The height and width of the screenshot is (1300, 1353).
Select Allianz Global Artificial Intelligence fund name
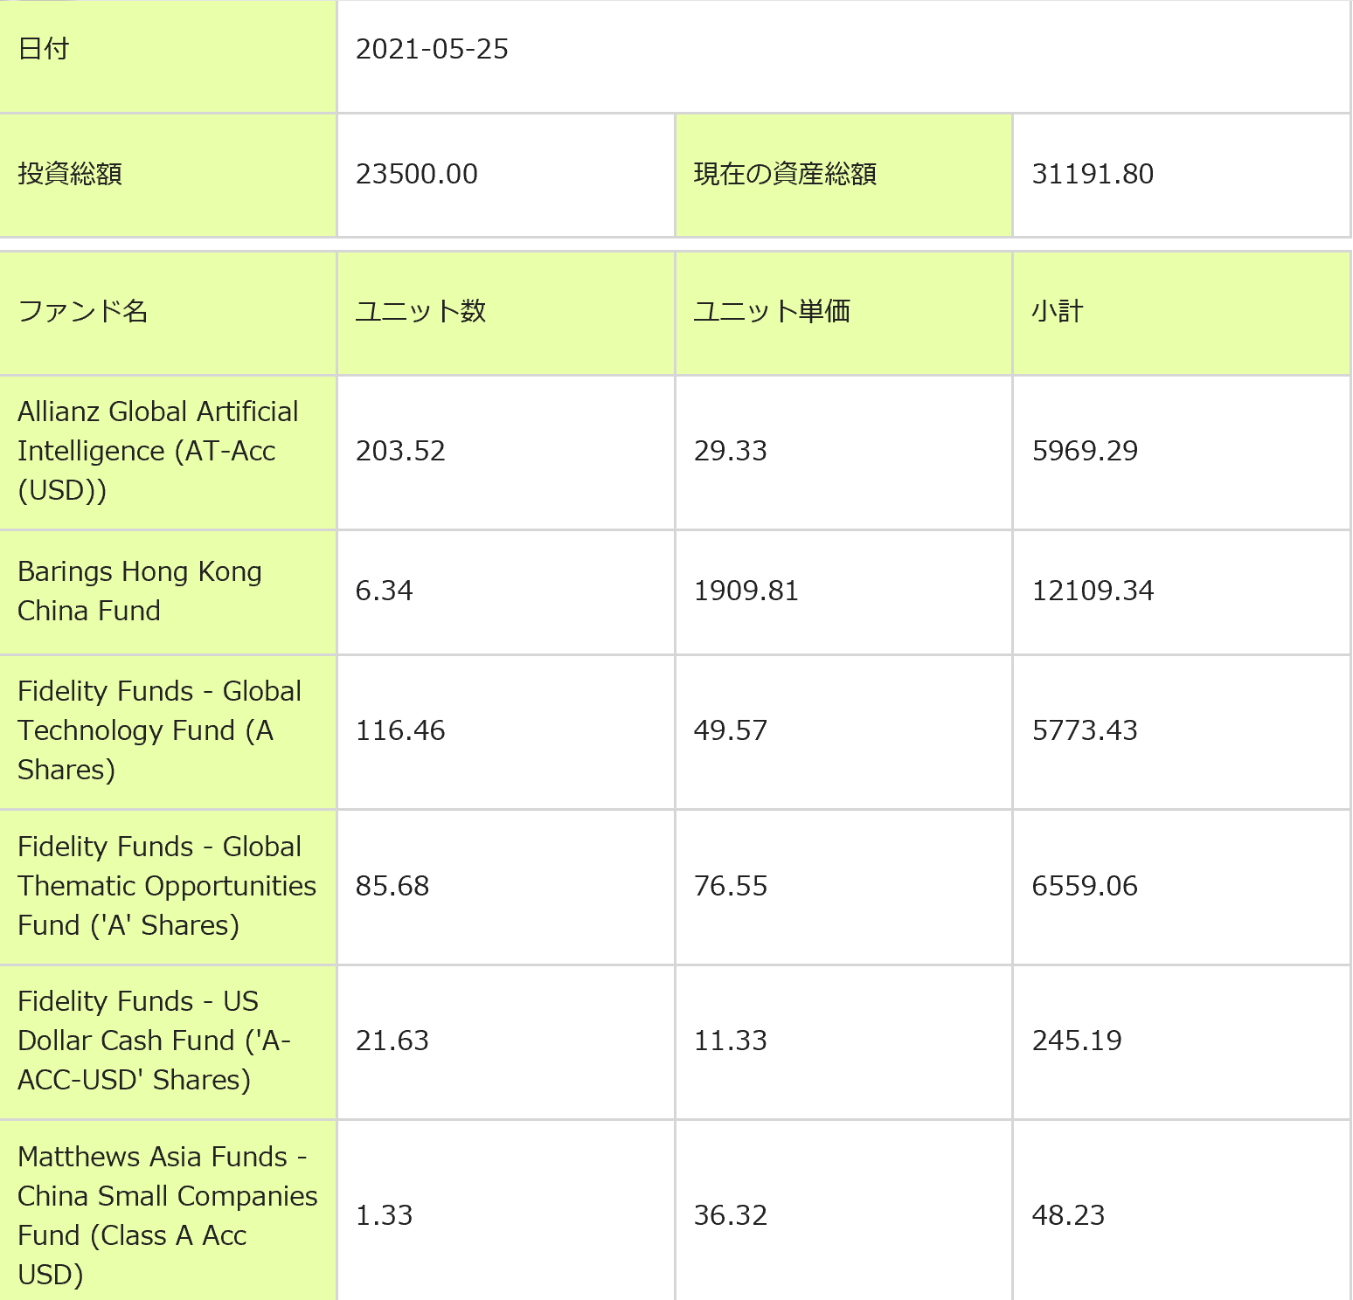click(x=158, y=451)
